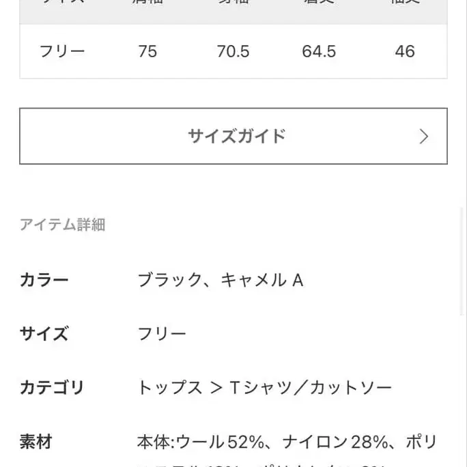The width and height of the screenshot is (467, 467).
Task: Click the 素材 label
Action: pyautogui.click(x=36, y=442)
